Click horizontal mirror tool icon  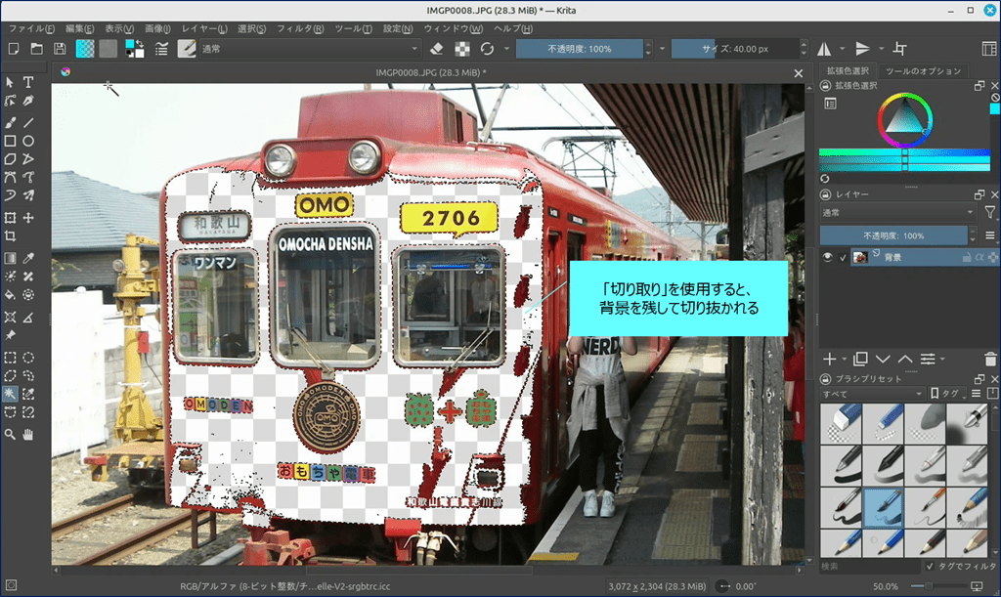click(x=823, y=49)
